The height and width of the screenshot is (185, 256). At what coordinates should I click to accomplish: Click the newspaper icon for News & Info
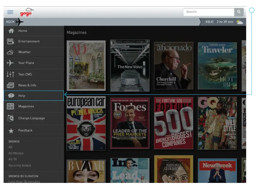coord(10,85)
